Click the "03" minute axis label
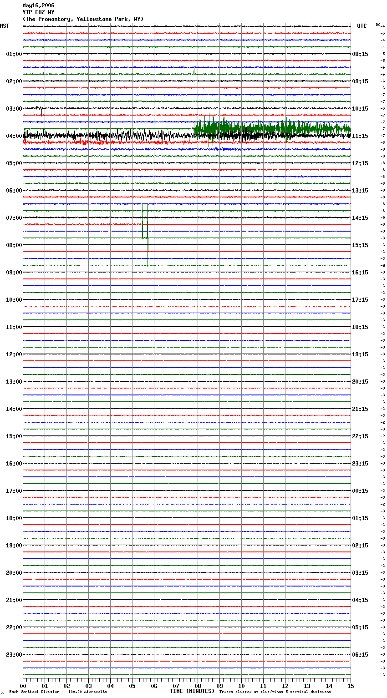Screen dimensions: 387x698 click(88, 686)
